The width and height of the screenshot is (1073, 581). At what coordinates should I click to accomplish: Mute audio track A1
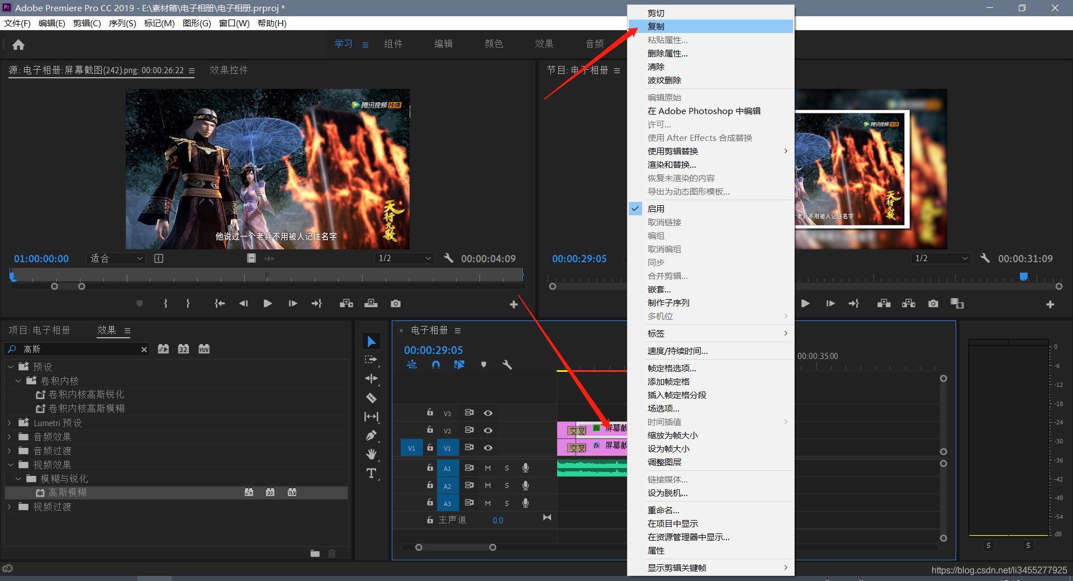488,468
